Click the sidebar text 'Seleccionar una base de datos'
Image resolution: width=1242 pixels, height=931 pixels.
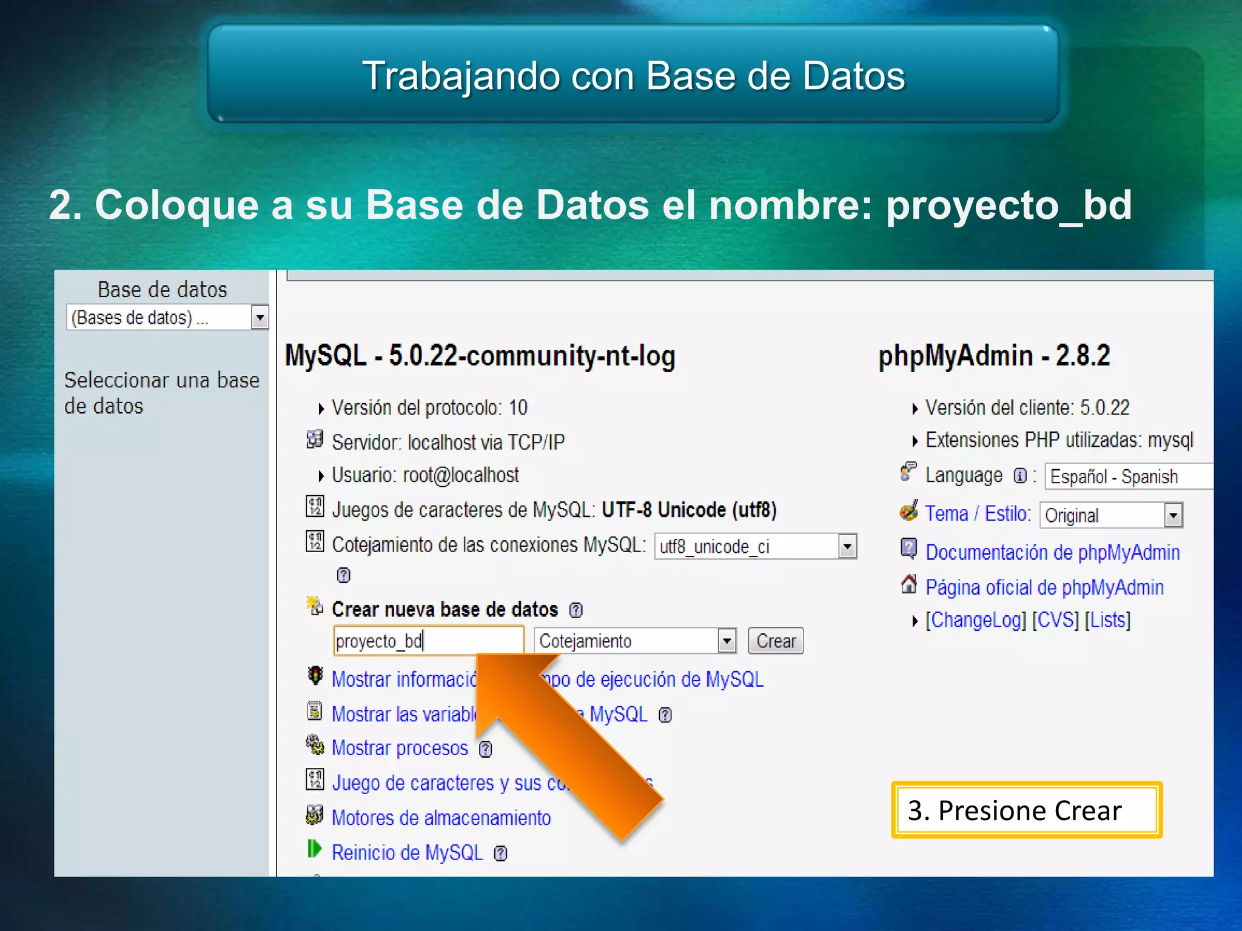point(162,393)
